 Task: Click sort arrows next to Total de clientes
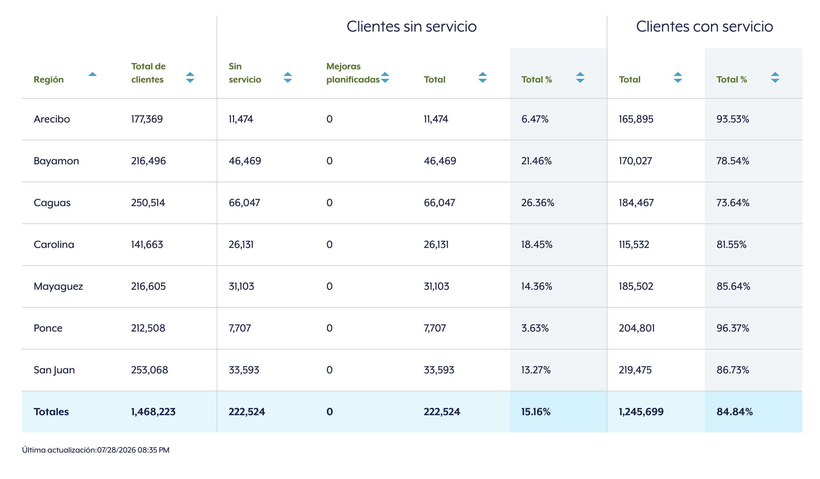(x=190, y=77)
